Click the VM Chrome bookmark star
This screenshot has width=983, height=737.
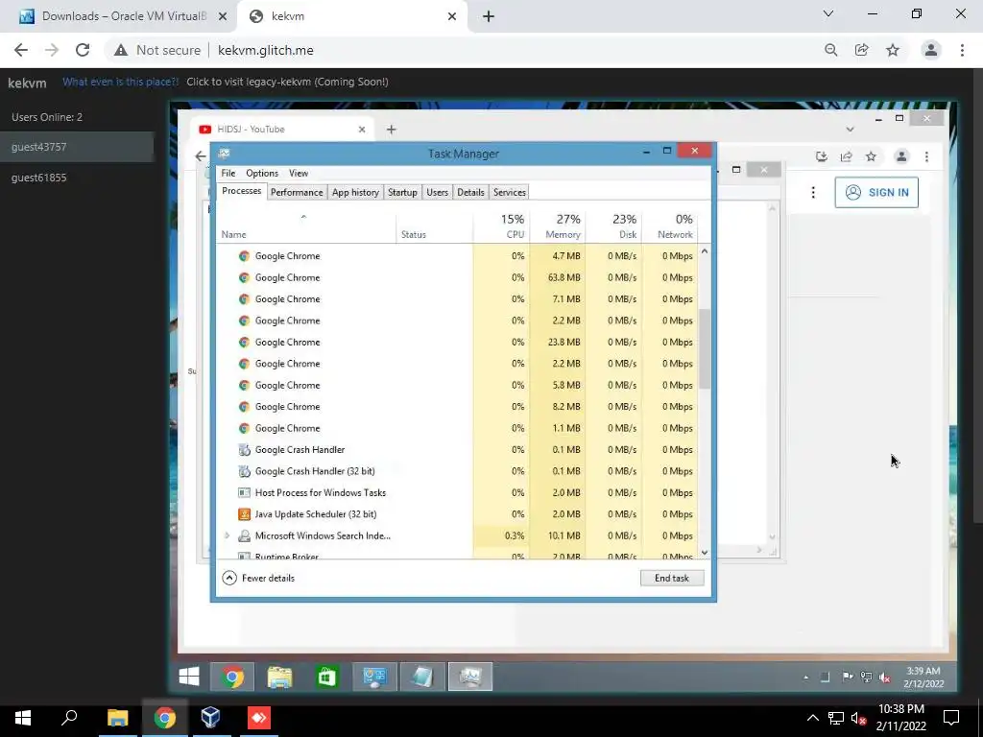coord(871,156)
